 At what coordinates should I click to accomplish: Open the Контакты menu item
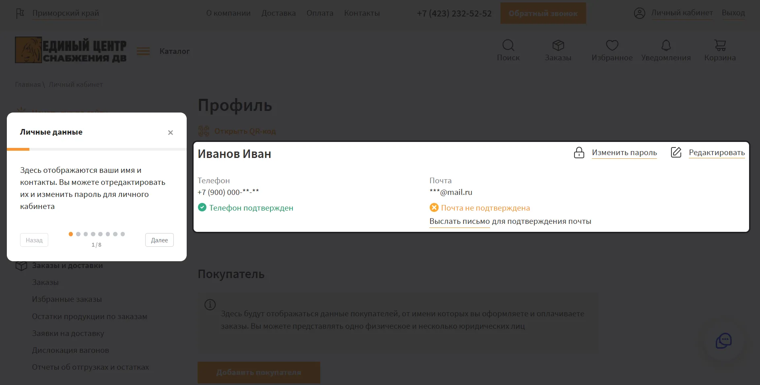(362, 13)
